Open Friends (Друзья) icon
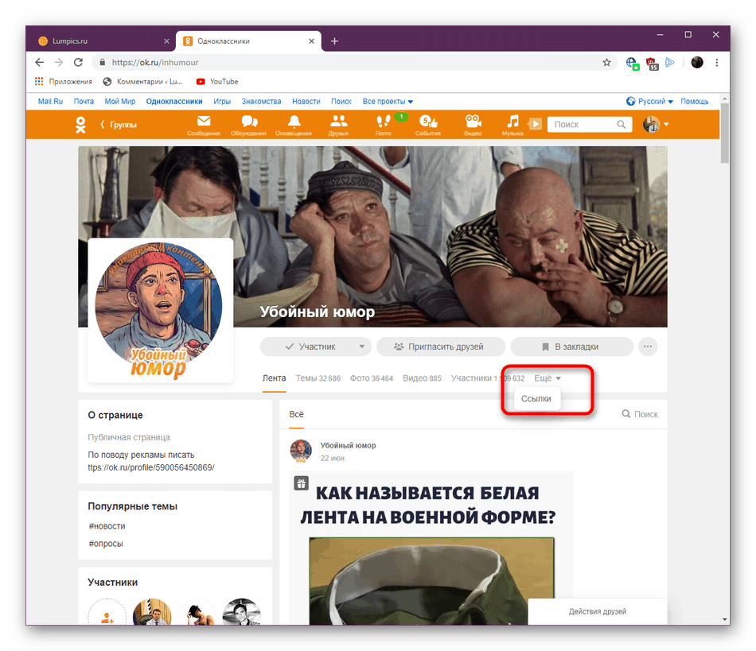Image resolution: width=756 pixels, height=651 pixels. coord(338,125)
